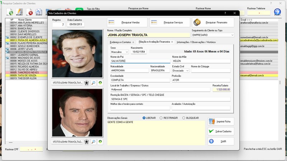The image size is (287, 161).
Task: Click Naturalidade field showing AMERICANA
Action: tap(130, 70)
